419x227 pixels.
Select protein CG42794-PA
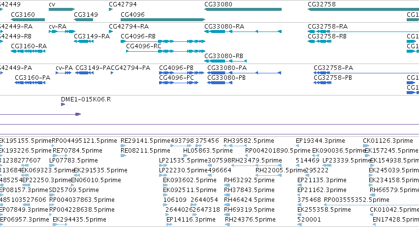point(130,68)
